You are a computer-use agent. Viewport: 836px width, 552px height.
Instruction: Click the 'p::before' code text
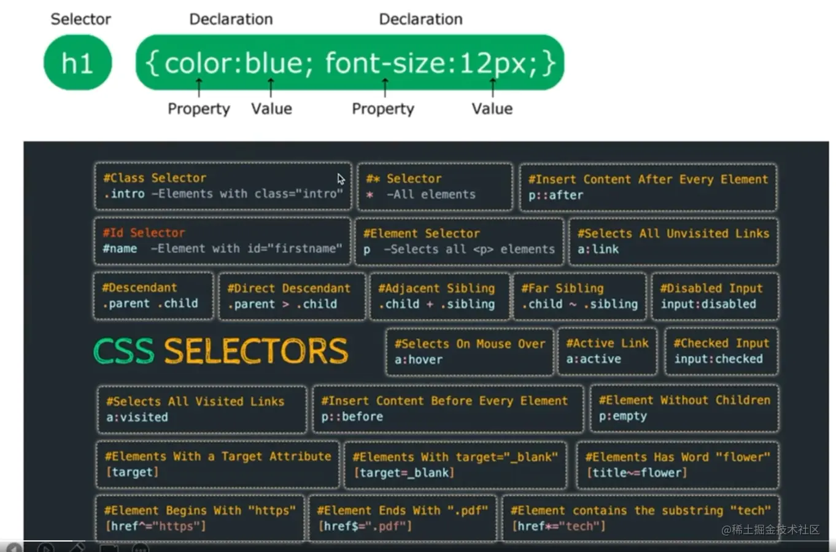[352, 416]
